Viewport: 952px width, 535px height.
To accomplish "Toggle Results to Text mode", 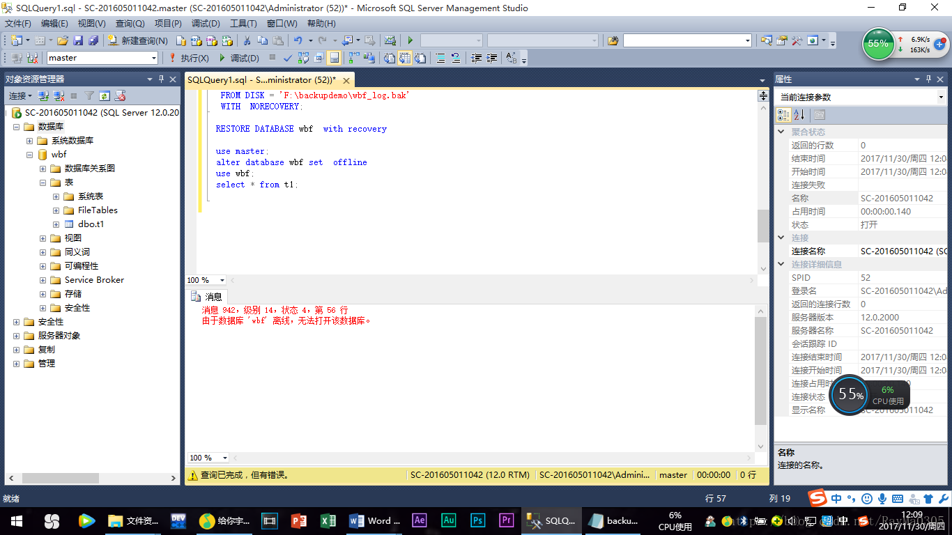I will coord(389,58).
